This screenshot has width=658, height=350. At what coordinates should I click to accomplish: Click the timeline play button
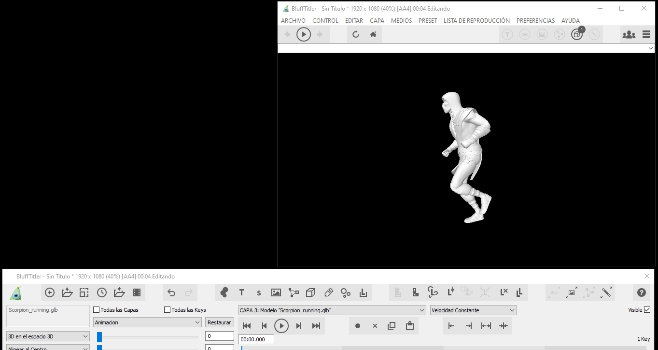point(281,326)
